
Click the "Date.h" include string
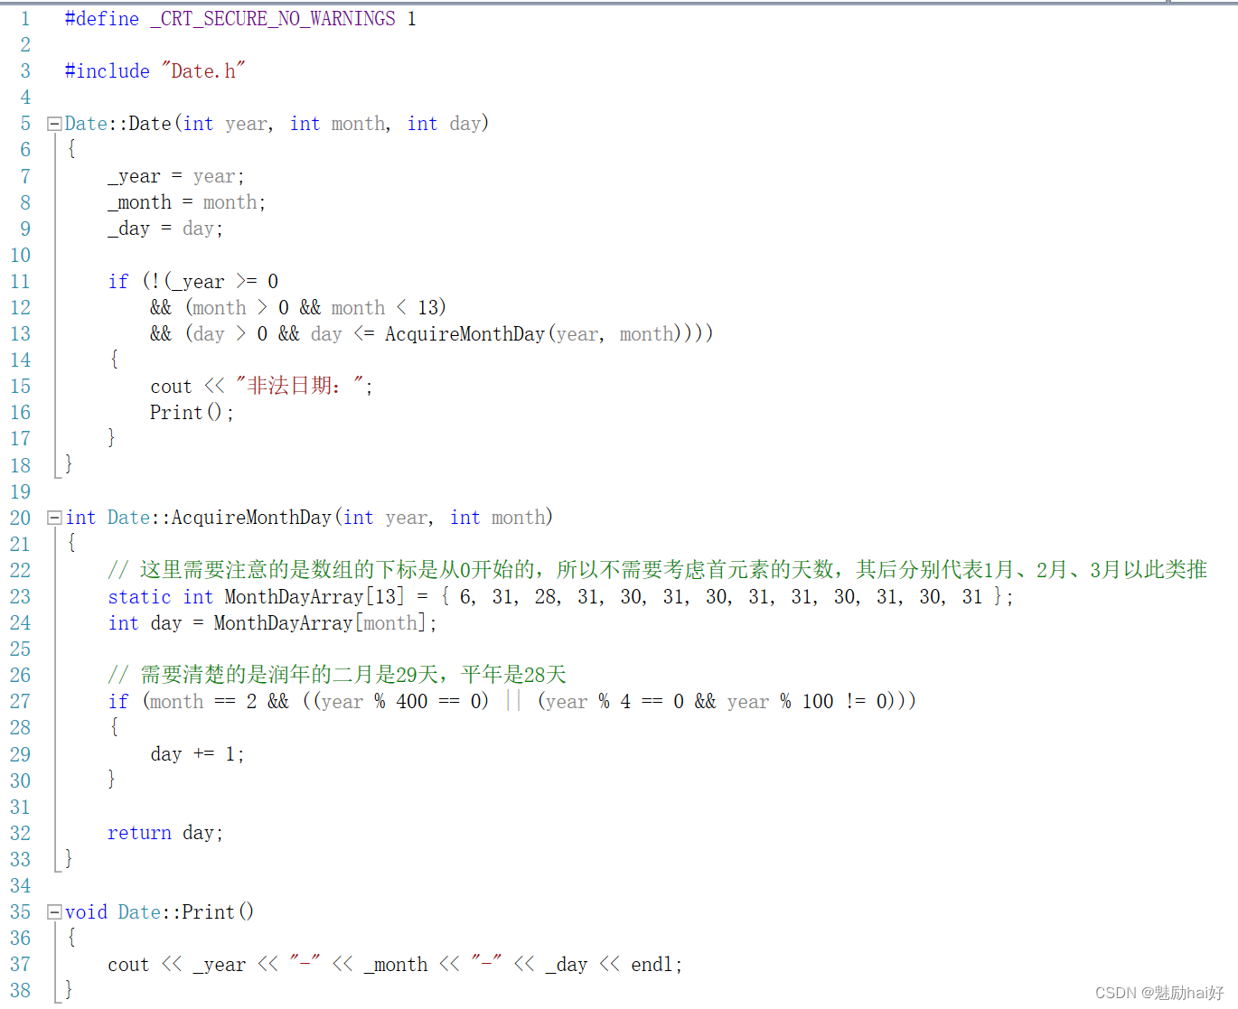click(203, 71)
